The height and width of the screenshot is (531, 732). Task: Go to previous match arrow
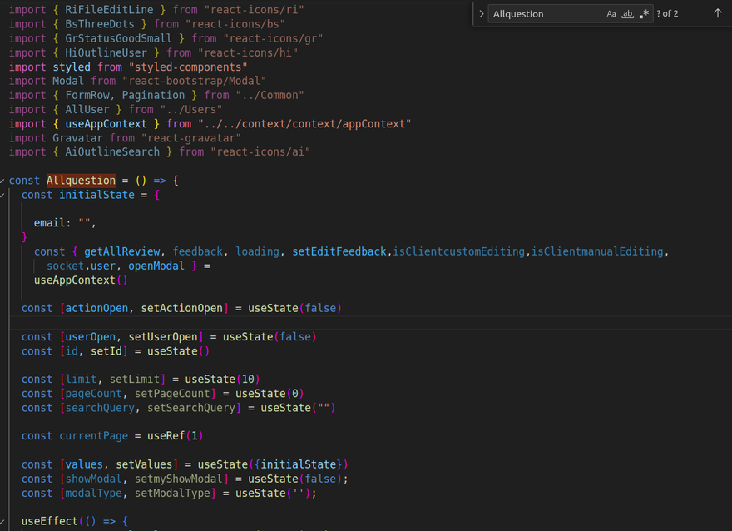click(x=718, y=13)
